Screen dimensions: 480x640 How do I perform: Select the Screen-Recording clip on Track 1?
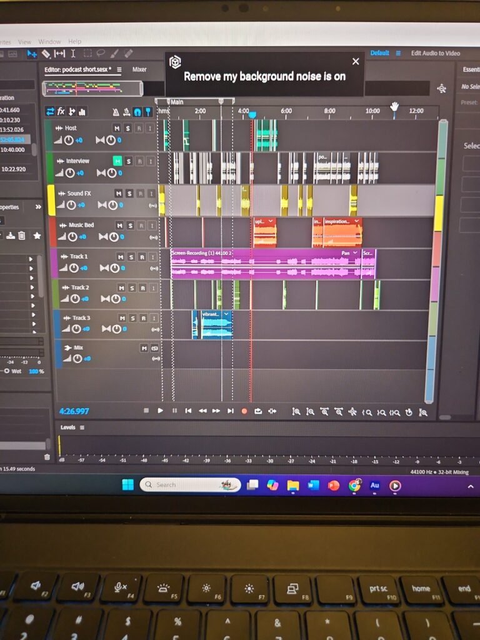265,264
